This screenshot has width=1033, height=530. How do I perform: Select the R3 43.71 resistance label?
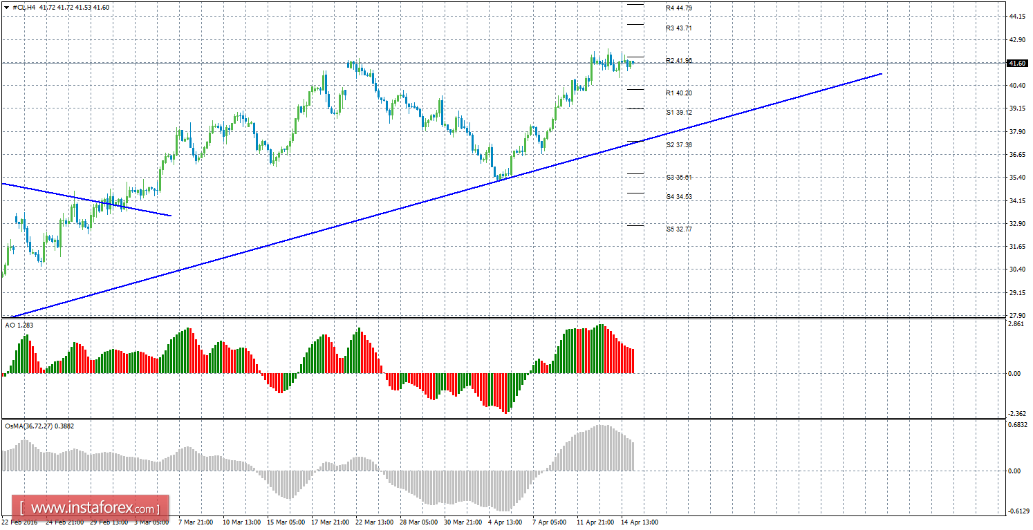click(678, 28)
